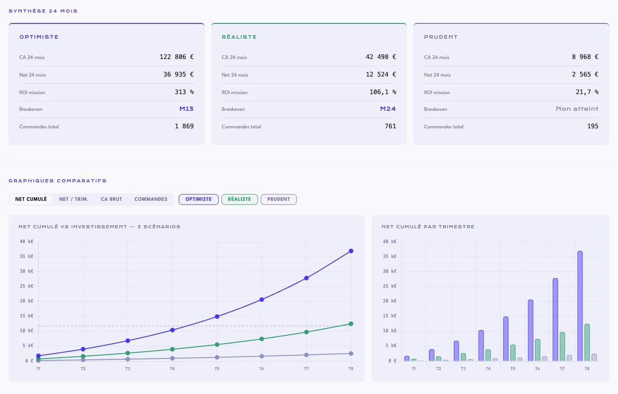Click the OPTIMISTE card title in the synthesis
This screenshot has height=394, width=618.
(39, 37)
